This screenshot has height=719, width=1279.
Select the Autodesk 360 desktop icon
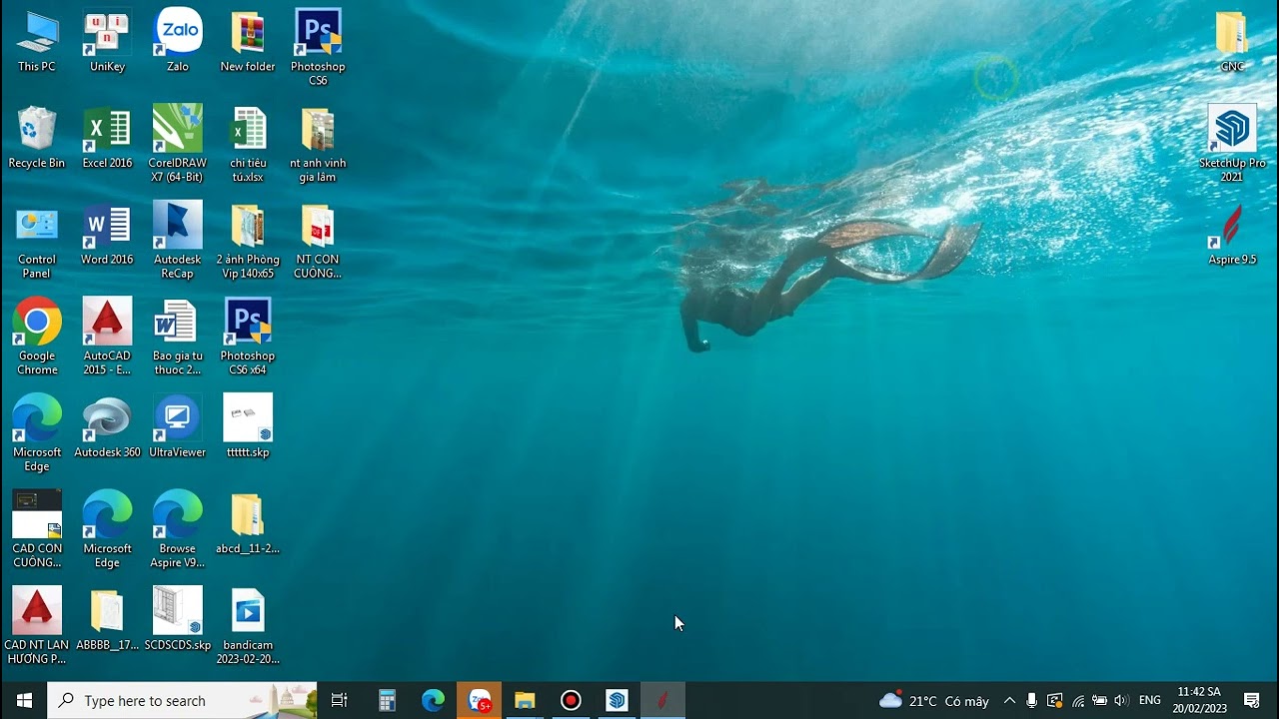(x=107, y=426)
